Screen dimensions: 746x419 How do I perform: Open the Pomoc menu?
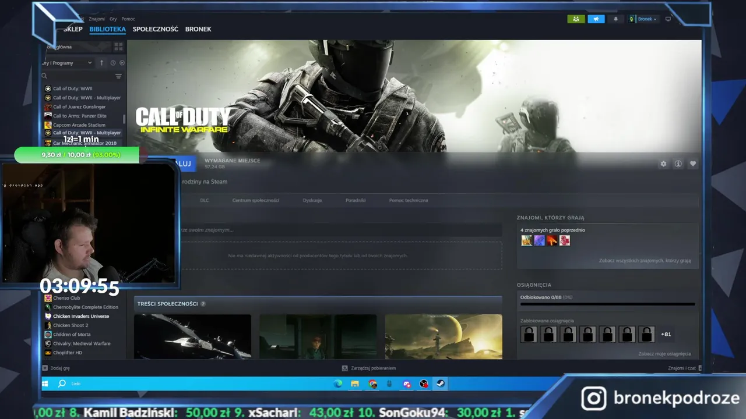tap(128, 19)
